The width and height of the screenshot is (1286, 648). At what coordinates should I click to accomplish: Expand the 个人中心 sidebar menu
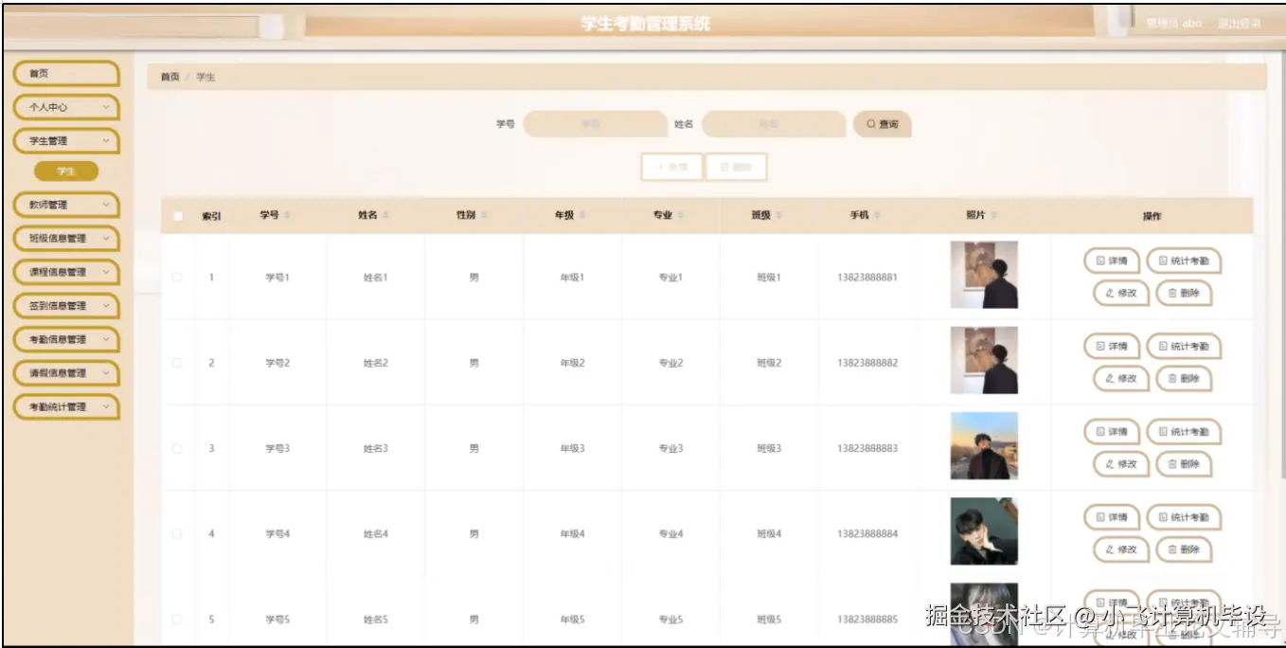pos(66,107)
